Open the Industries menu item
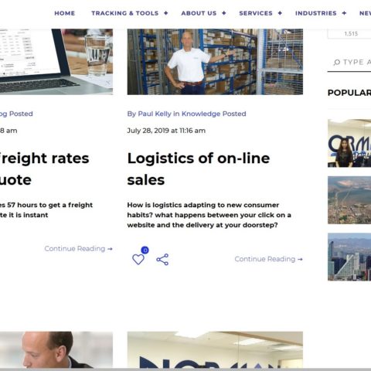This screenshot has height=371, width=371. 316,13
